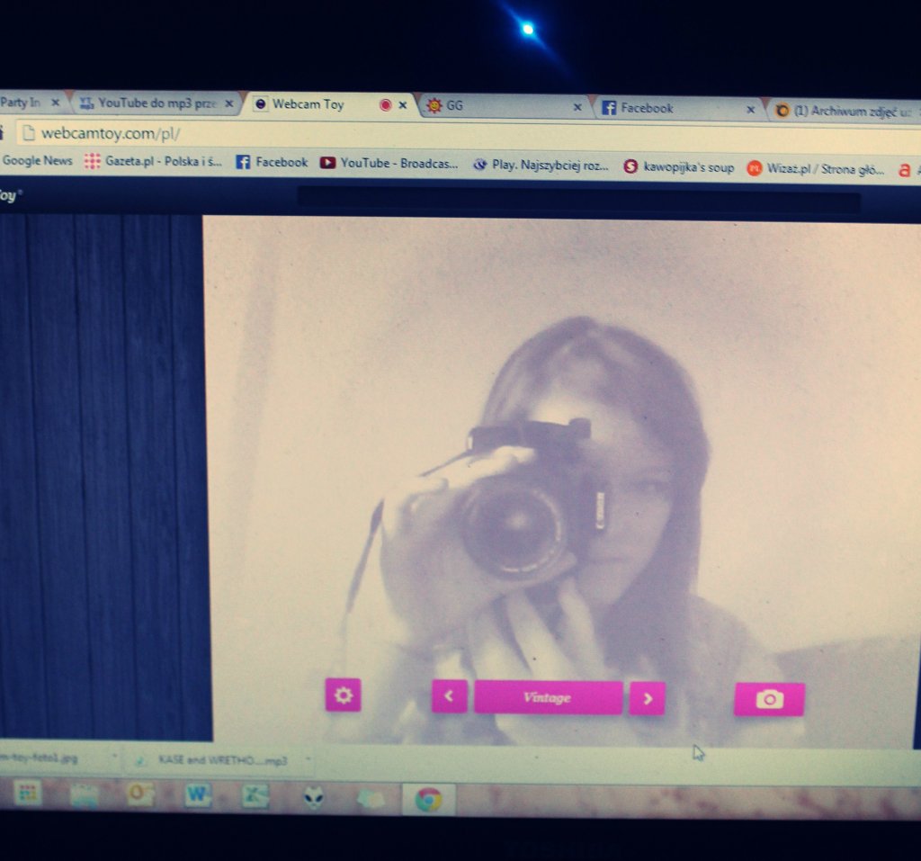Open Word from the taskbar
The height and width of the screenshot is (861, 921).
[x=197, y=795]
